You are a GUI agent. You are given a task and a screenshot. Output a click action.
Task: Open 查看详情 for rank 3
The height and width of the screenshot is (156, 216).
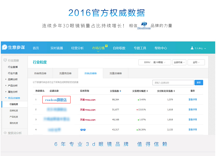[192, 120]
